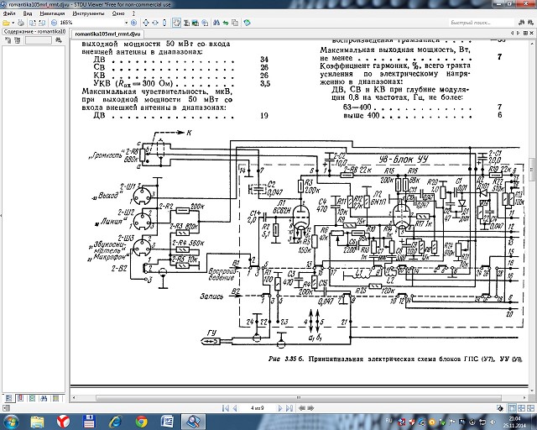Collapse all contents tree icon

pyautogui.click(x=17, y=40)
